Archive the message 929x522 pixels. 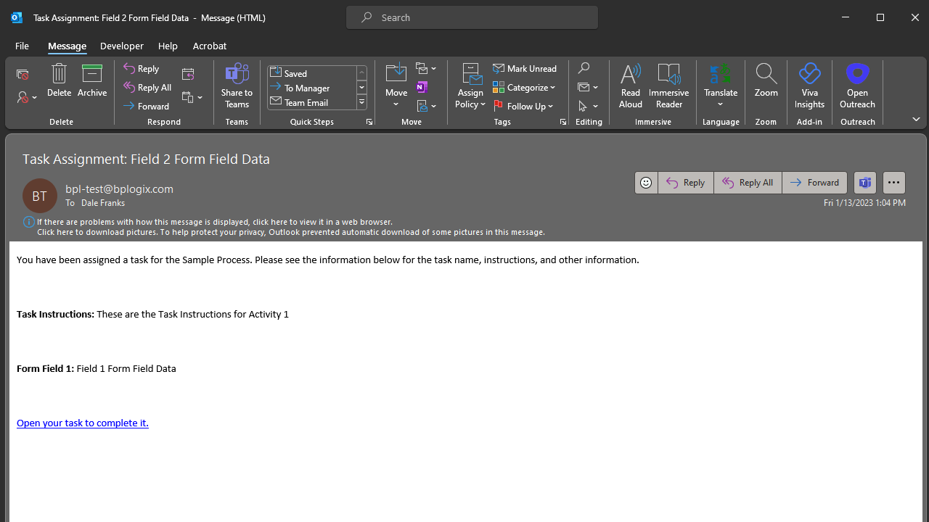(92, 80)
